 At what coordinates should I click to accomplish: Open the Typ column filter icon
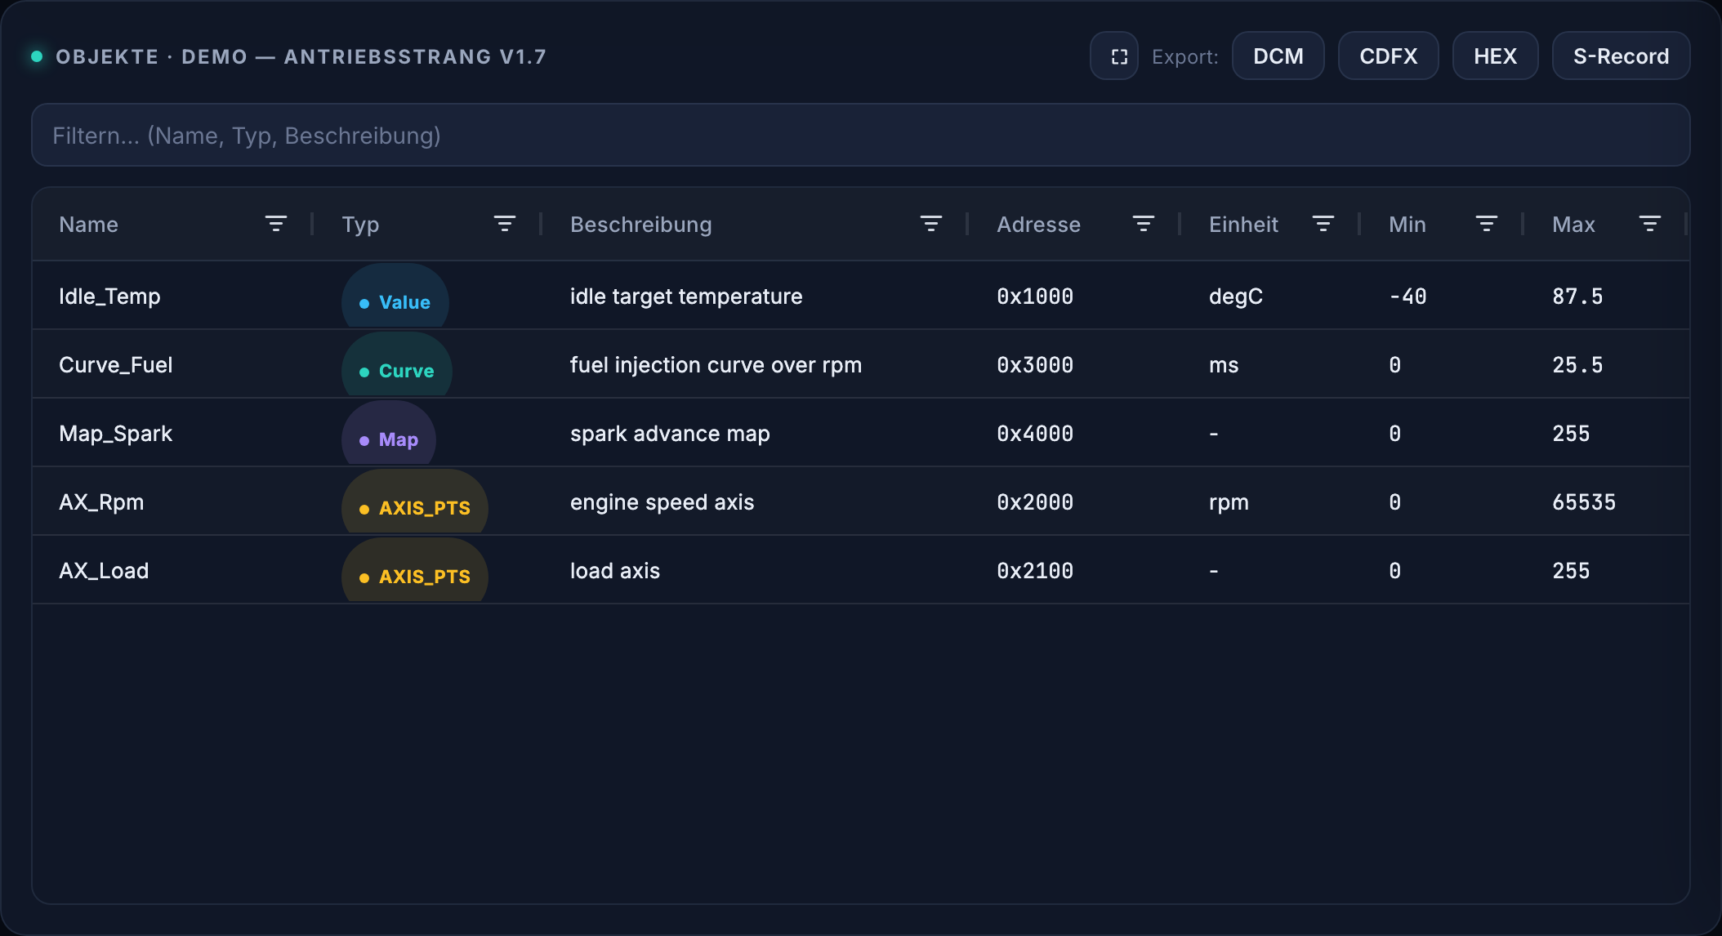click(x=505, y=224)
